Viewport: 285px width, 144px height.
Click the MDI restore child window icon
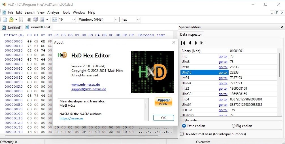pos(277,12)
